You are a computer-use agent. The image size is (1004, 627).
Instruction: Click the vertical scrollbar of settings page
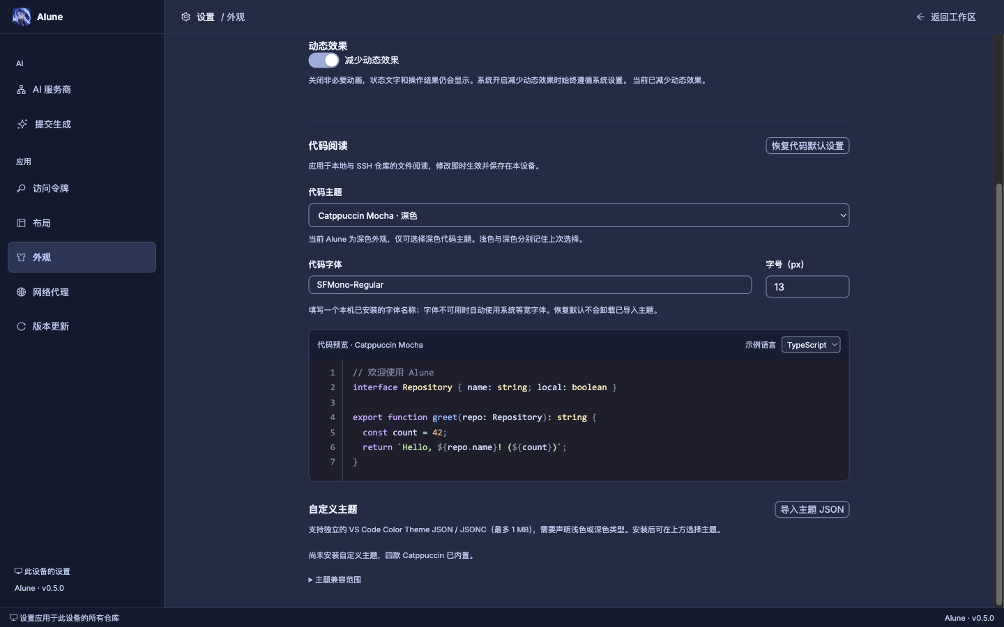point(998,394)
